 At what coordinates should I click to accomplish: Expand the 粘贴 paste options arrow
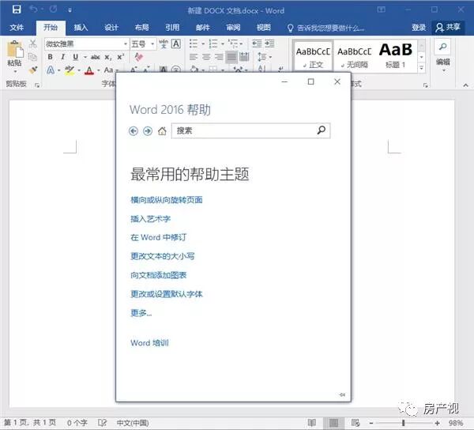click(14, 72)
